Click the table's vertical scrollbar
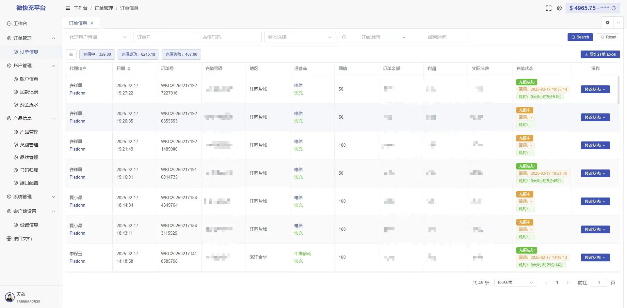The height and width of the screenshot is (308, 627). tap(618, 90)
